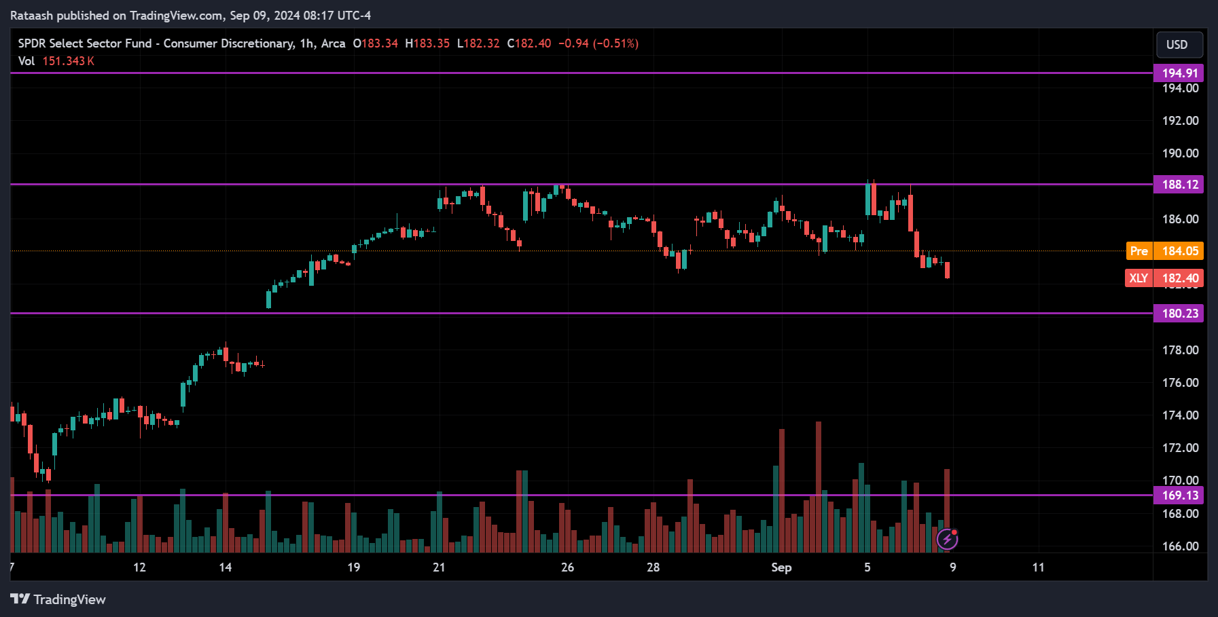Select the 194.91 price level label
This screenshot has height=617, width=1218.
[1179, 73]
